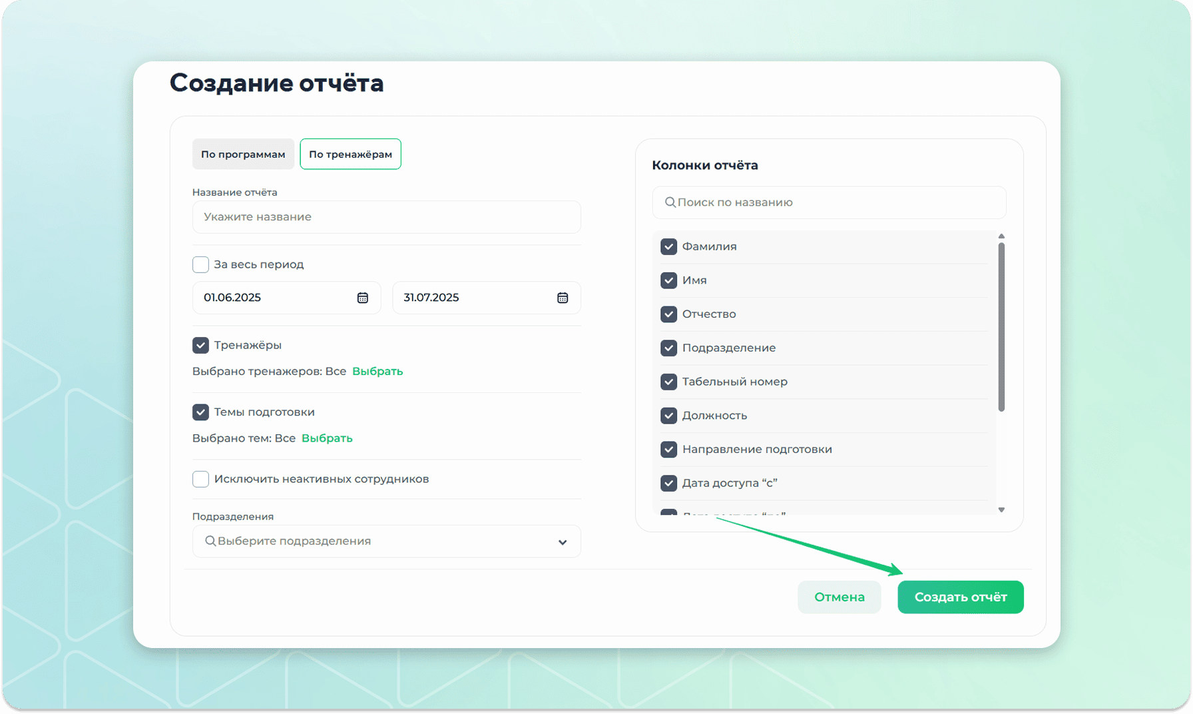Uncheck the Фамилия column checkbox

668,246
